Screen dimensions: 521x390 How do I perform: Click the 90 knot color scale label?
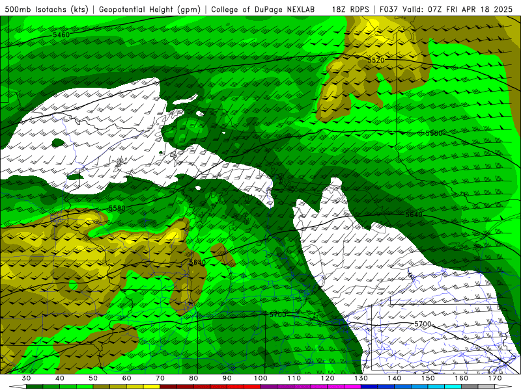pos(227,378)
